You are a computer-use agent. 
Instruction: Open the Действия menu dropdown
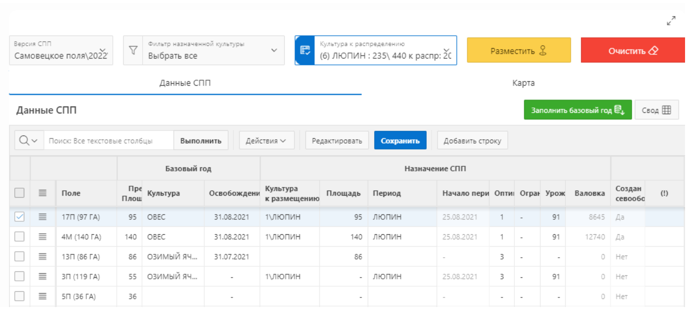[x=266, y=141]
